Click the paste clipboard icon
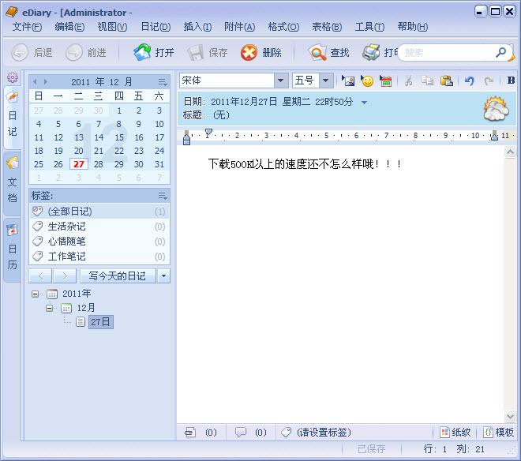Screen dimensions: 521x461 coord(446,81)
